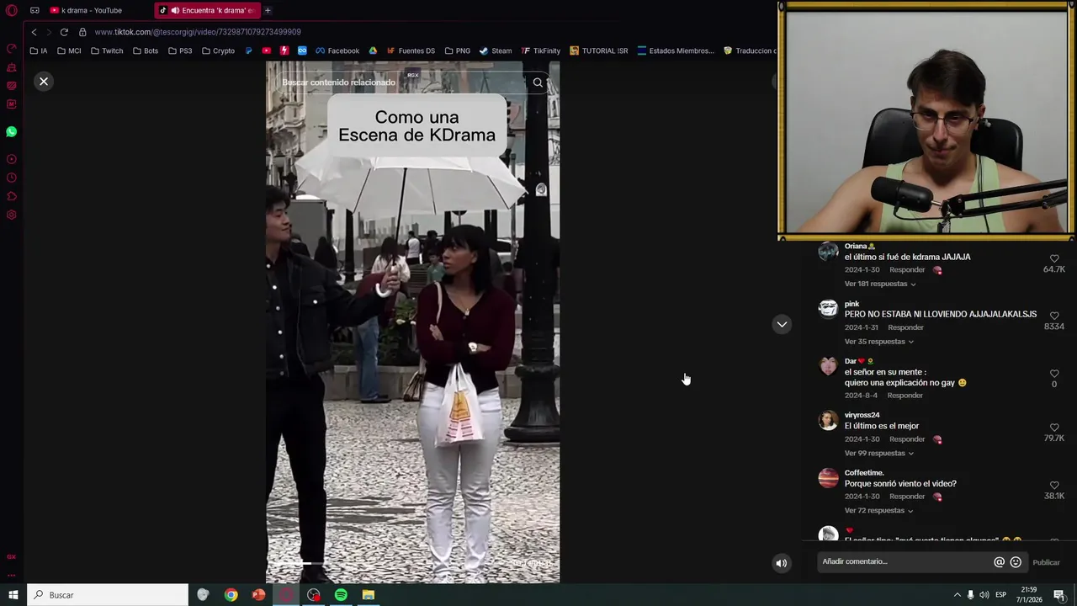Viewport: 1077px width, 606px height.
Task: Open the Twitch bookmarks folder
Action: 107,50
